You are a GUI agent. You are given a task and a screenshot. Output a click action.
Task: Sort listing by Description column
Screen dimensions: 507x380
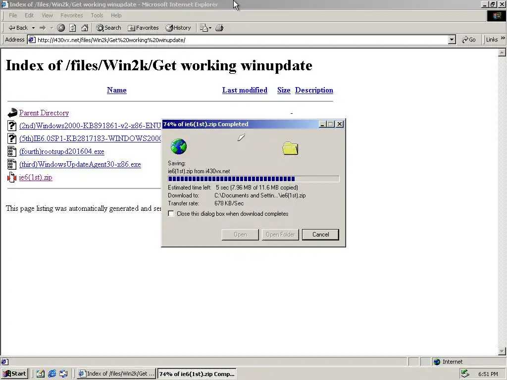point(314,90)
